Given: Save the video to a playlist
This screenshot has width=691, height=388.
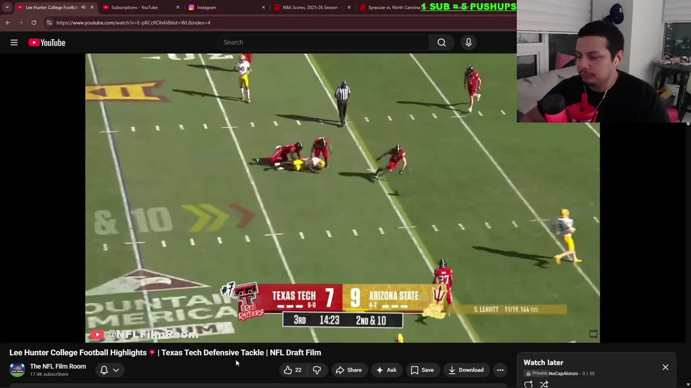Looking at the screenshot, I should pos(422,370).
